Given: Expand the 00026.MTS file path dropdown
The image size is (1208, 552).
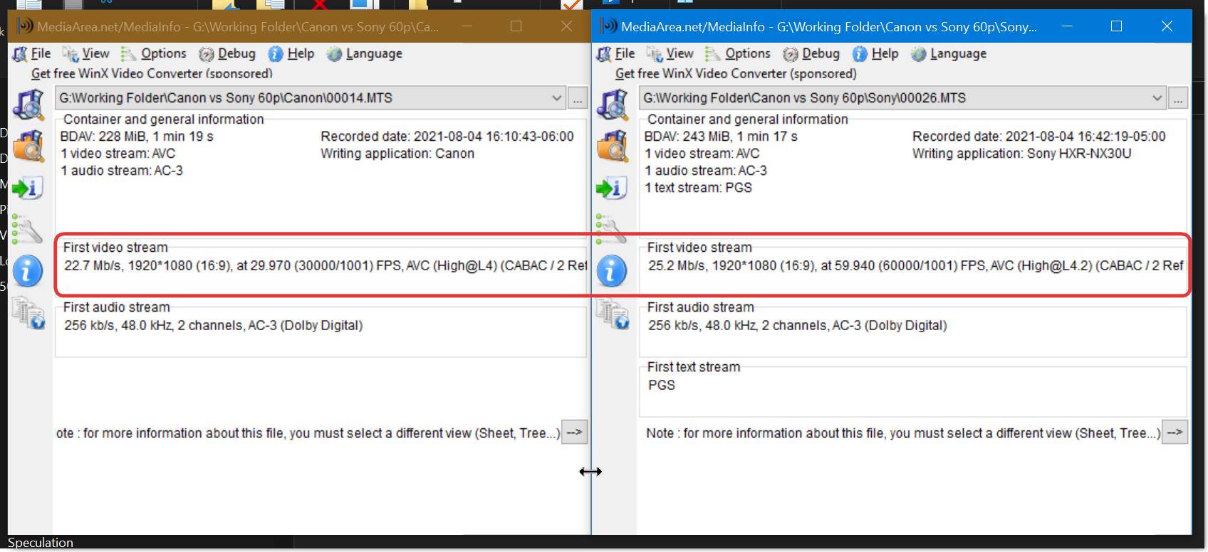Looking at the screenshot, I should tap(1157, 98).
